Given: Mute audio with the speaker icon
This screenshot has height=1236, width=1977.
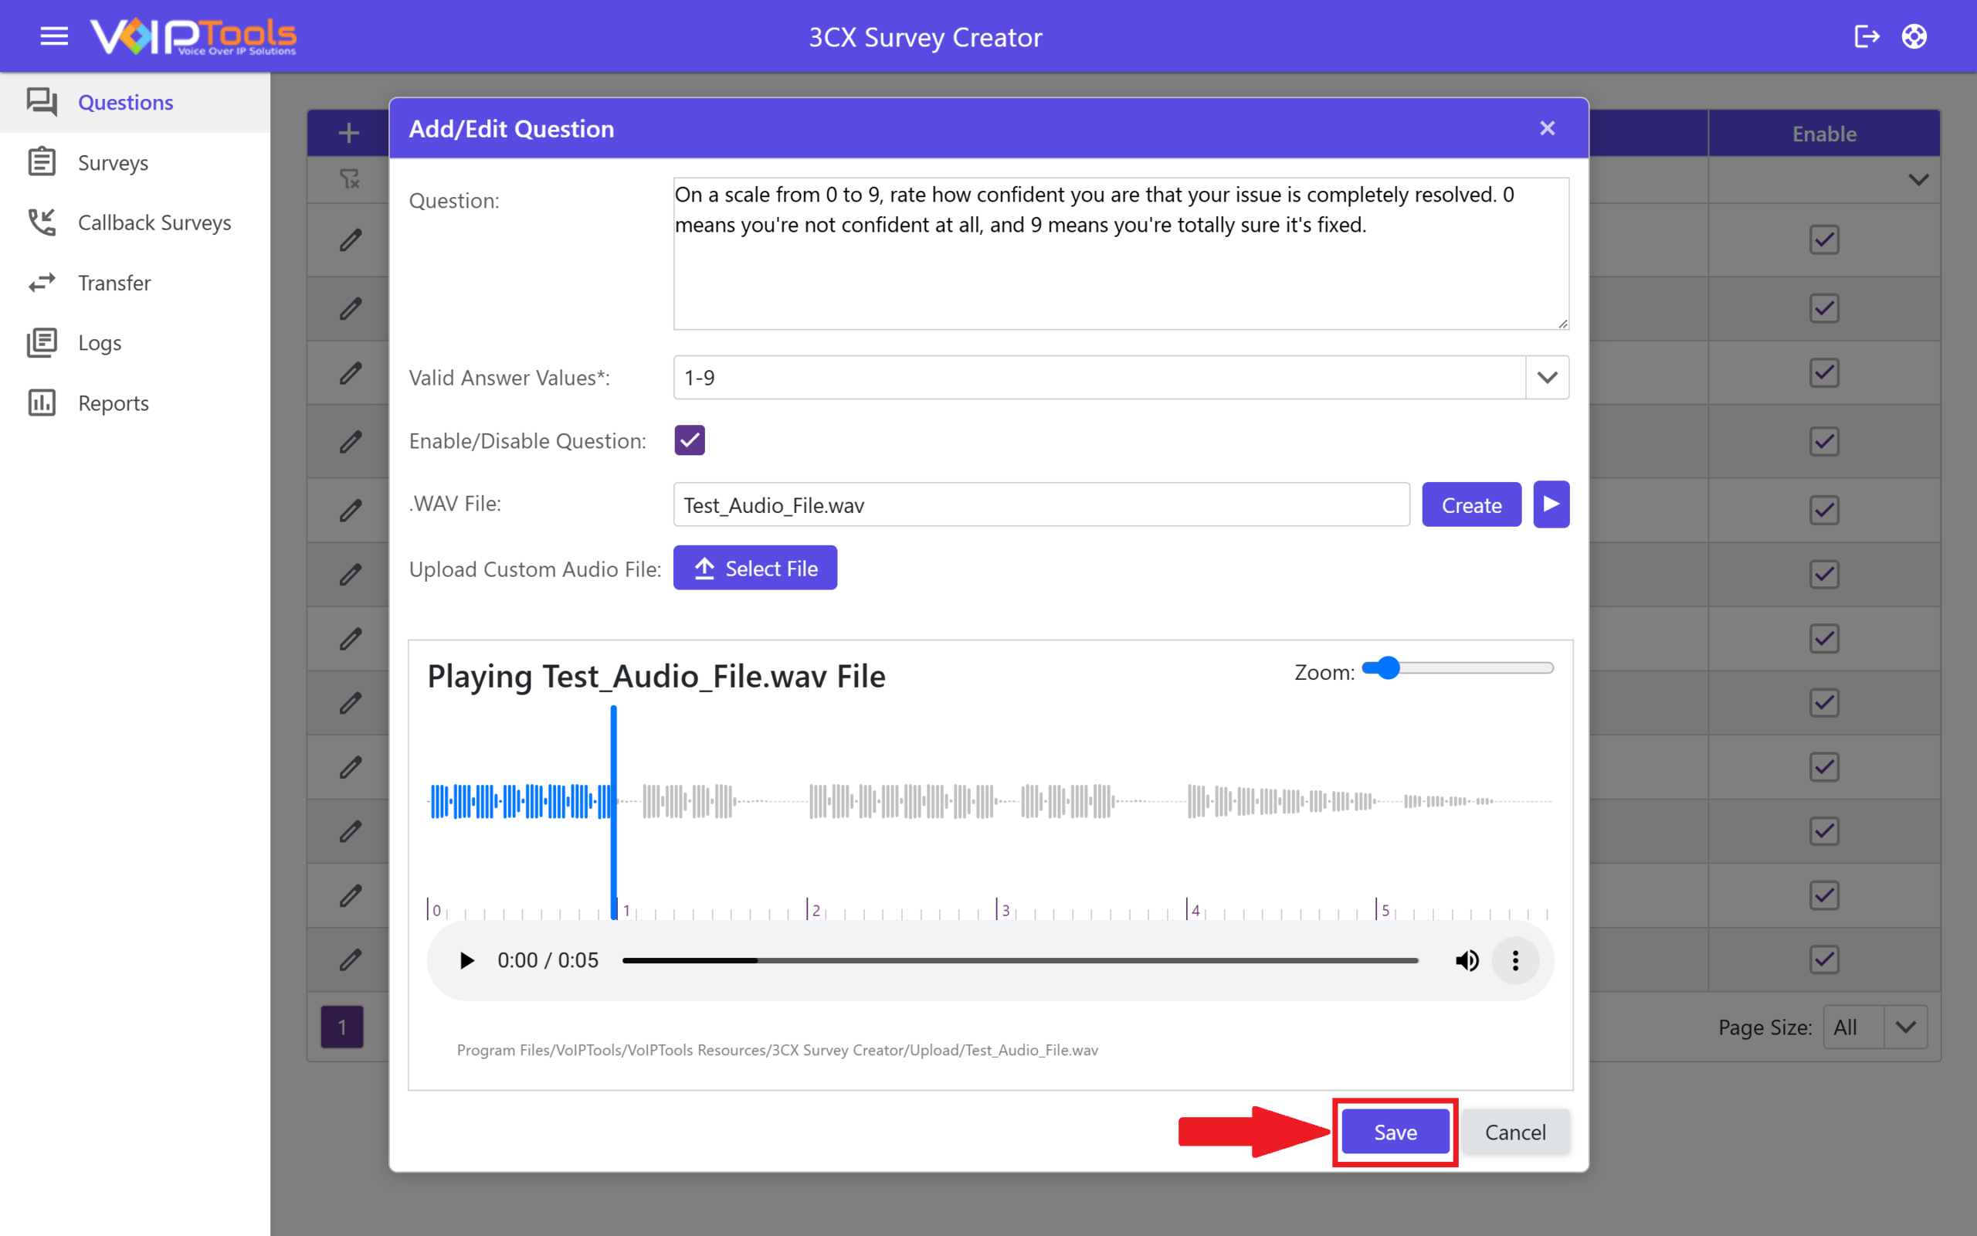Looking at the screenshot, I should (1467, 960).
